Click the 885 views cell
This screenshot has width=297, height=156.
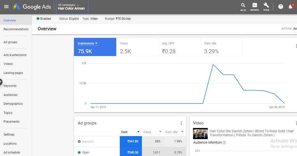(x=153, y=142)
